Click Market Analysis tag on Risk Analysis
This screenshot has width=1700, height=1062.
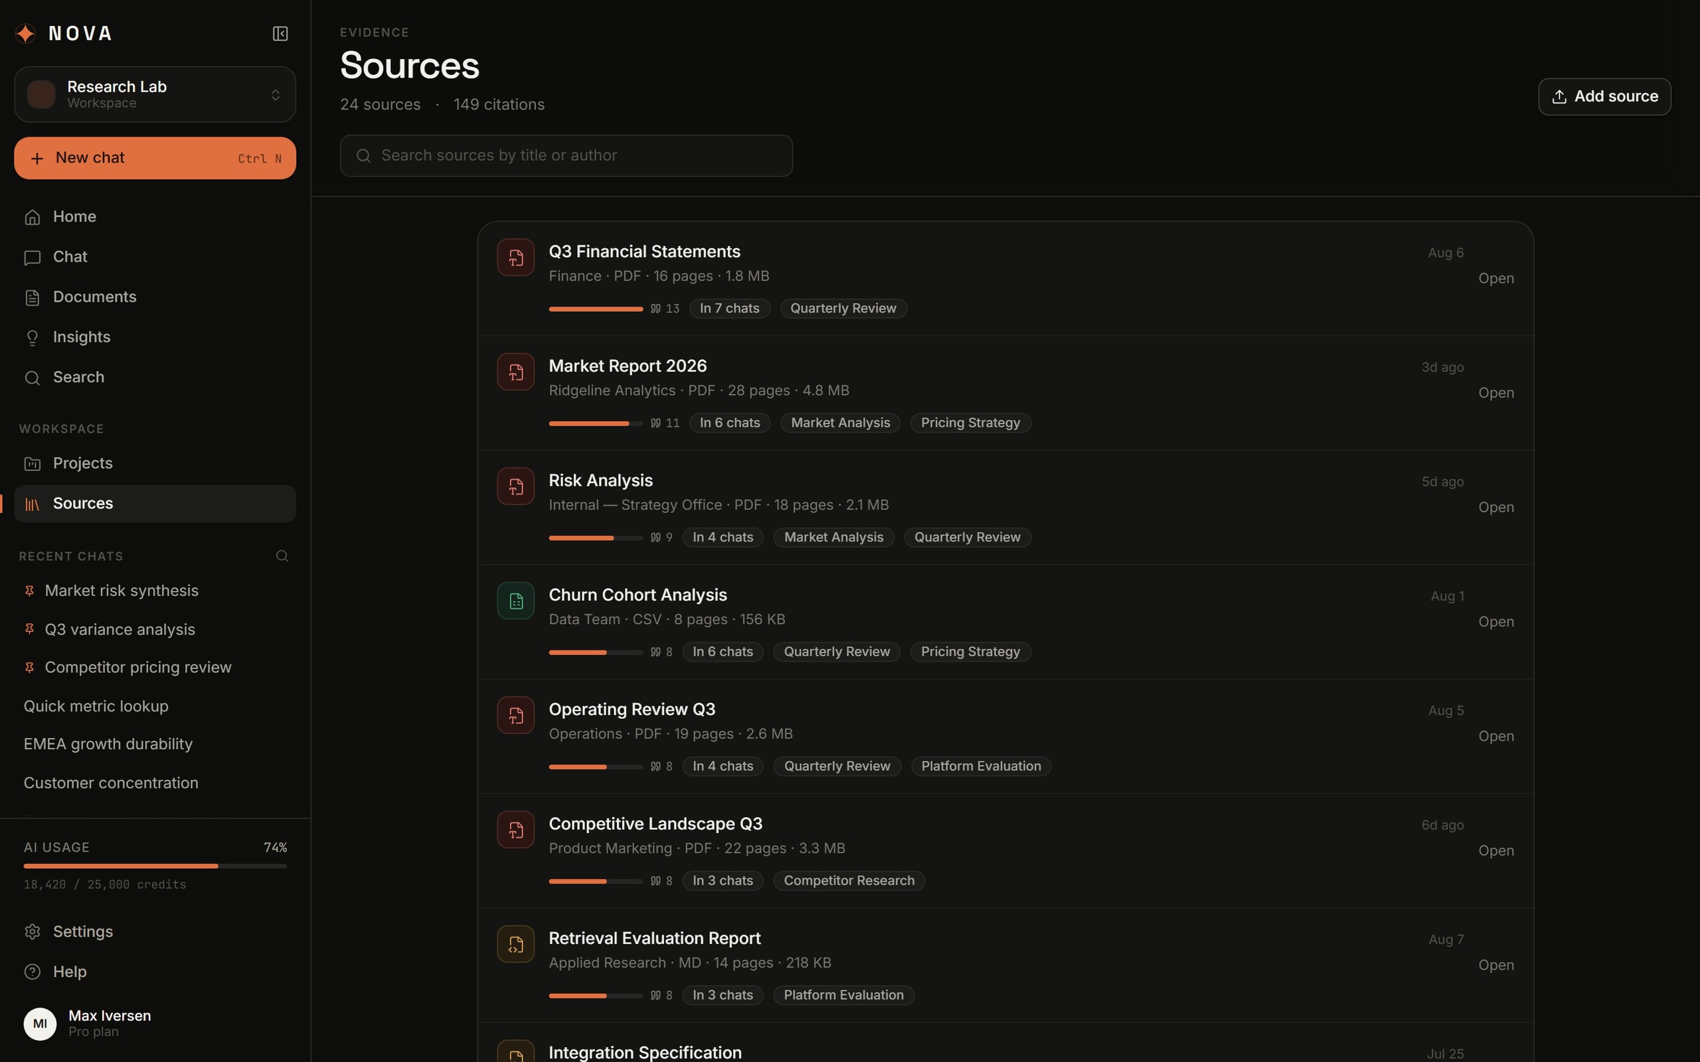pos(833,538)
